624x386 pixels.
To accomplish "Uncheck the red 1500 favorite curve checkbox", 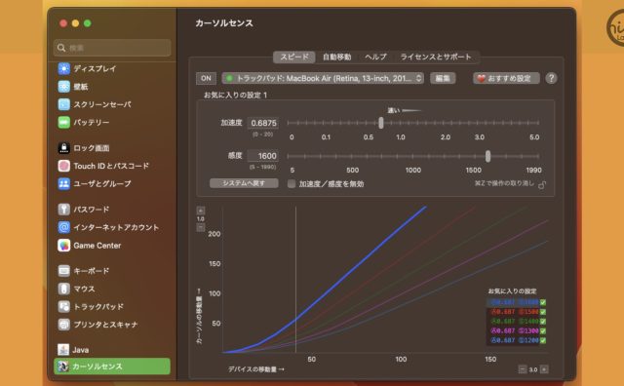I will click(543, 312).
